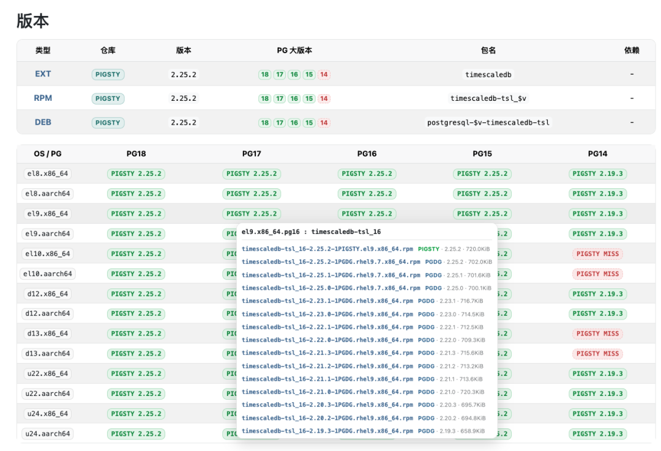Download timescaledb-tsl_16-2.19.3-1PGDG rpm link
Screen dimensions: 661x451
coord(327,431)
